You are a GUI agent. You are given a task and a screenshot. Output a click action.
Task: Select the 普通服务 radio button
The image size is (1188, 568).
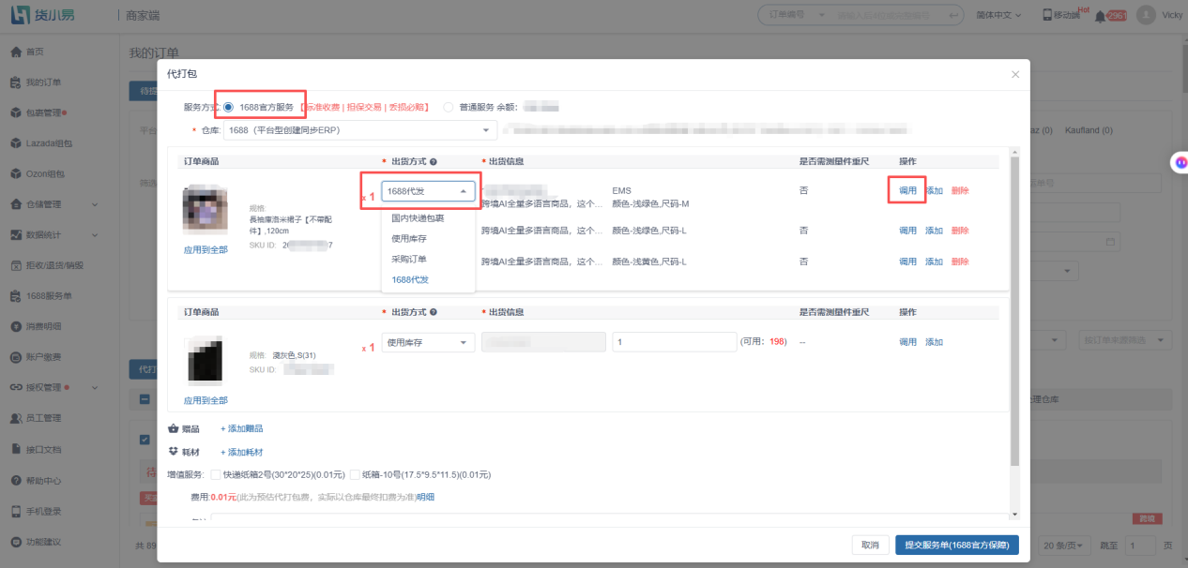448,107
